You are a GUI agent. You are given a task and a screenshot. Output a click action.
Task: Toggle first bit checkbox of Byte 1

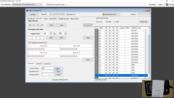click(61, 49)
